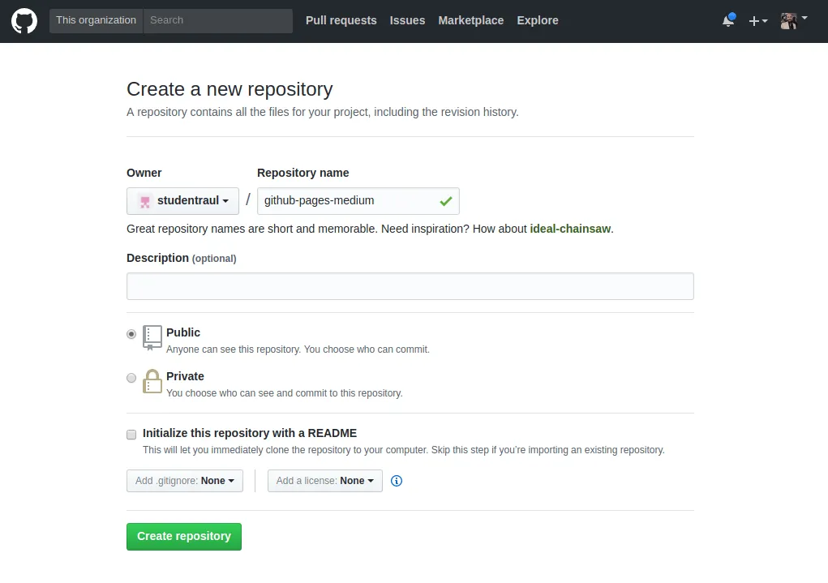Go to Pull requests in top navigation
Viewport: 828px width, 583px height.
341,20
